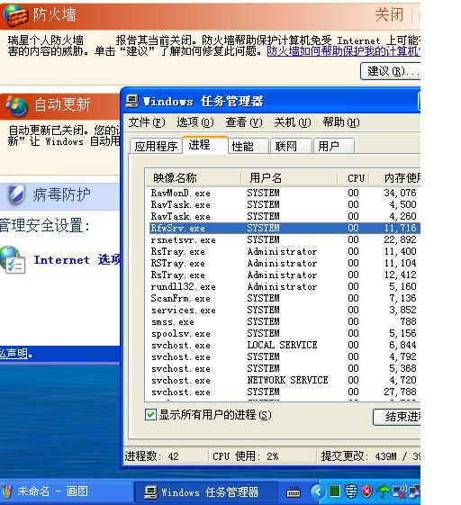
Task: Click the firewall brick wall icon
Action: coord(15,15)
